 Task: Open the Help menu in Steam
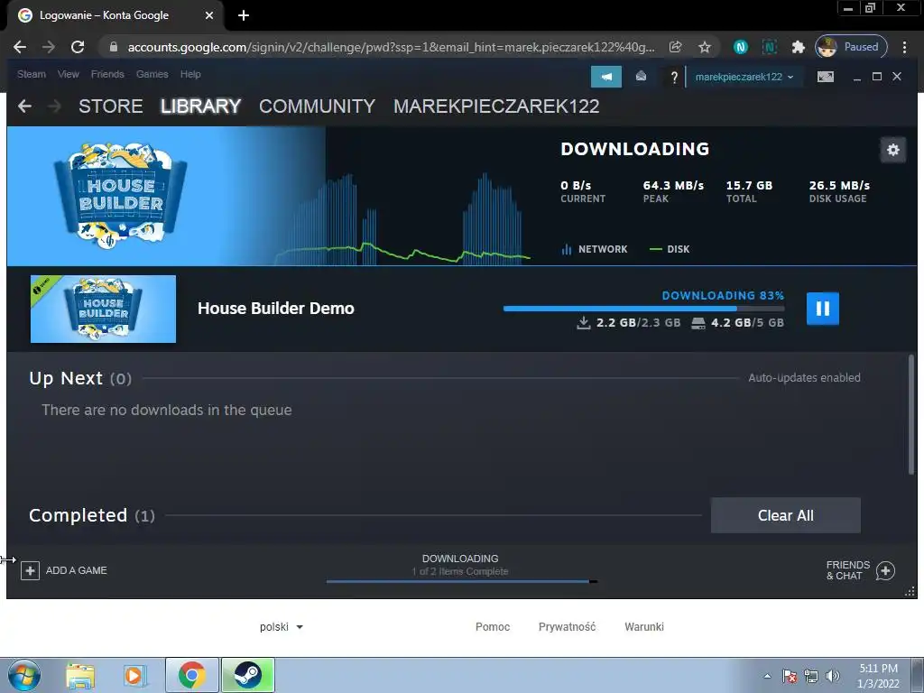[x=190, y=74]
